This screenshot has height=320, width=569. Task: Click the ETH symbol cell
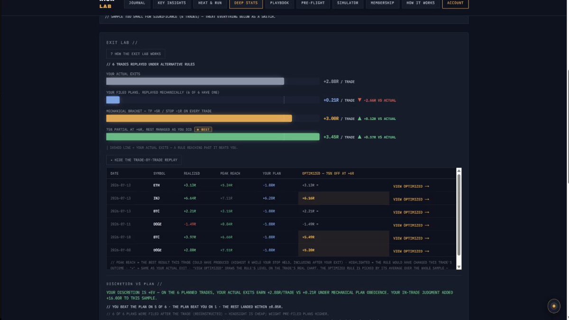coord(156,186)
